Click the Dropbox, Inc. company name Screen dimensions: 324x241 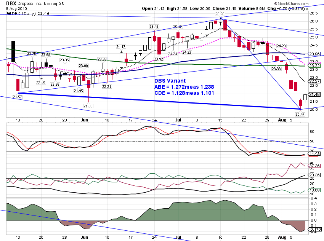(30, 4)
